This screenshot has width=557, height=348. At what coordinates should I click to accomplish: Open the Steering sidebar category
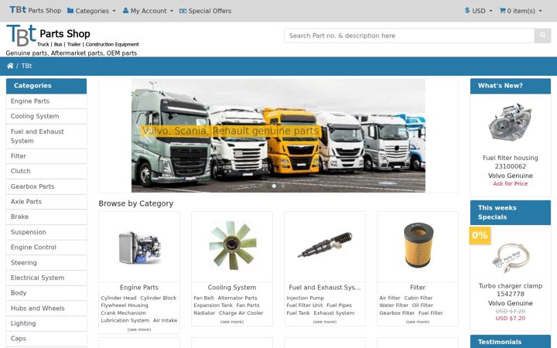(46, 262)
